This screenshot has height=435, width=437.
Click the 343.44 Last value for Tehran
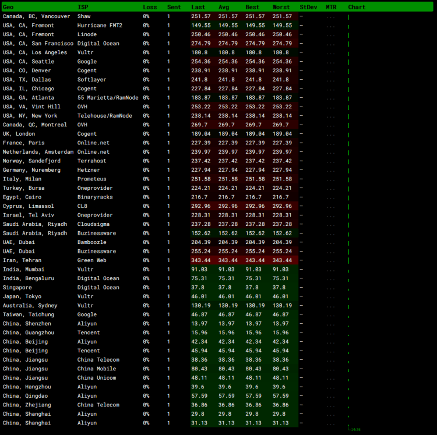[201, 260]
